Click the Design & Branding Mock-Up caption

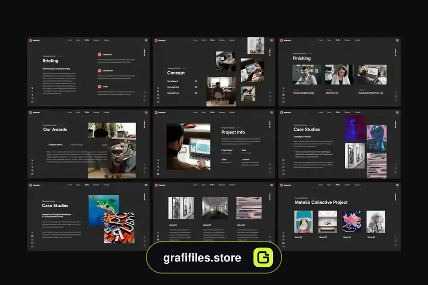pos(370,93)
